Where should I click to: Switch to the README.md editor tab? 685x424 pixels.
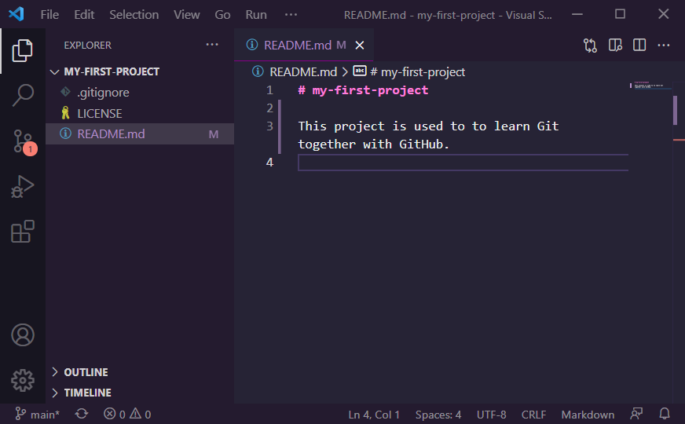click(x=297, y=46)
